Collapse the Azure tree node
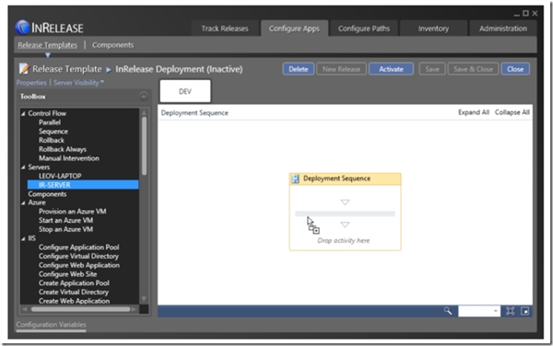Screen dimensions: 553x346 point(23,202)
